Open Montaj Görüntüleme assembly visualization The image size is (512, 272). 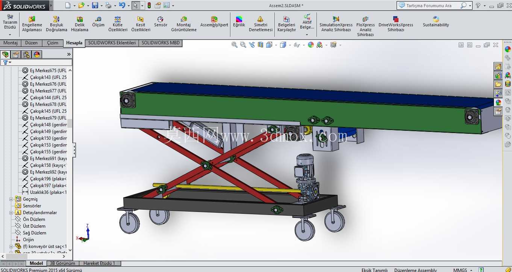point(184,24)
